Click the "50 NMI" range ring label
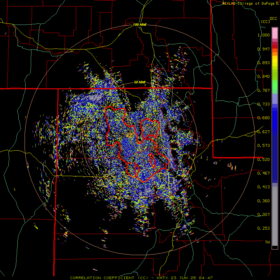This screenshot has width=280, height=280. (140, 82)
